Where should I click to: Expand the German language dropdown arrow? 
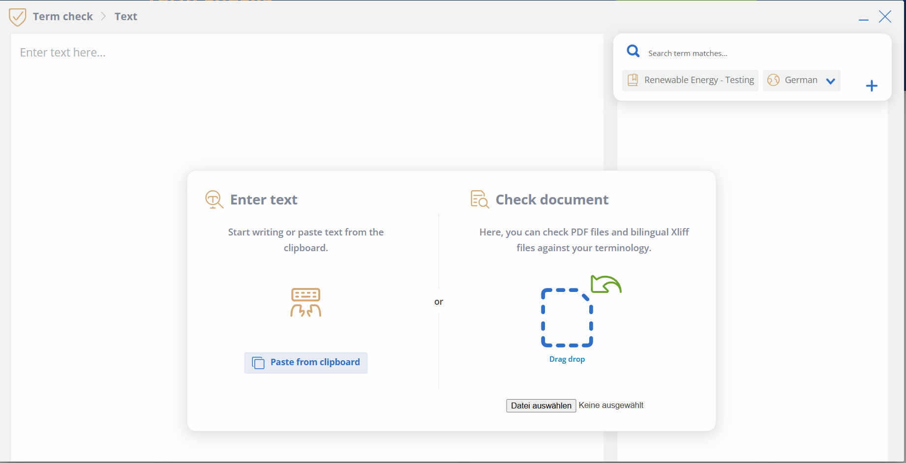(830, 81)
